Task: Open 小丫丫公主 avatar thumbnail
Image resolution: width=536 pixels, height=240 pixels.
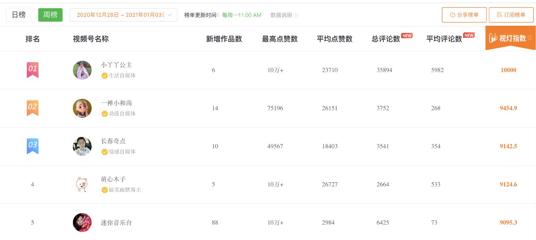Action: tap(82, 70)
